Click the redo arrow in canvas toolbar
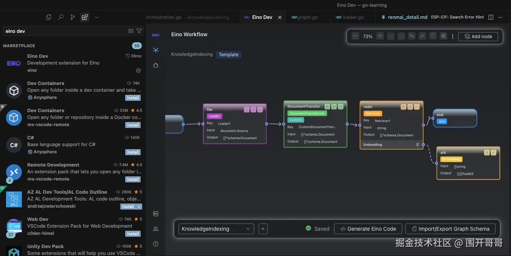The width and height of the screenshot is (511, 256). point(401,36)
